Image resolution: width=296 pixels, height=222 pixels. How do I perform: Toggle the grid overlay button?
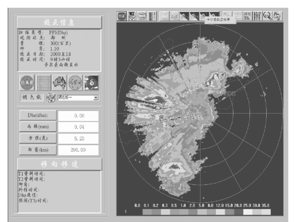coord(44,83)
